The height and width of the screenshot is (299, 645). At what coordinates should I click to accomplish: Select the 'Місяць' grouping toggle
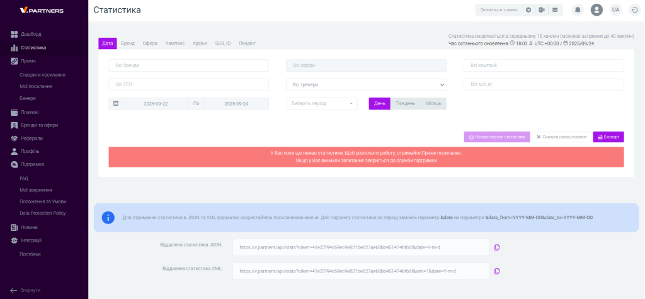pos(433,103)
